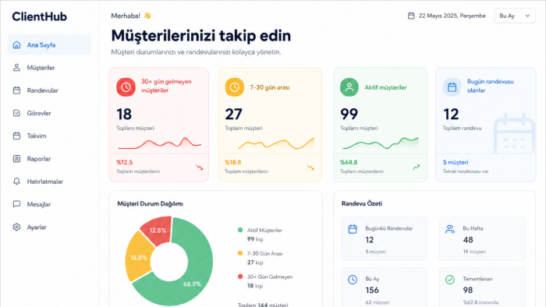Open Ana Sayfa home icon
Viewport: 546px width, 307px height.
[16, 45]
